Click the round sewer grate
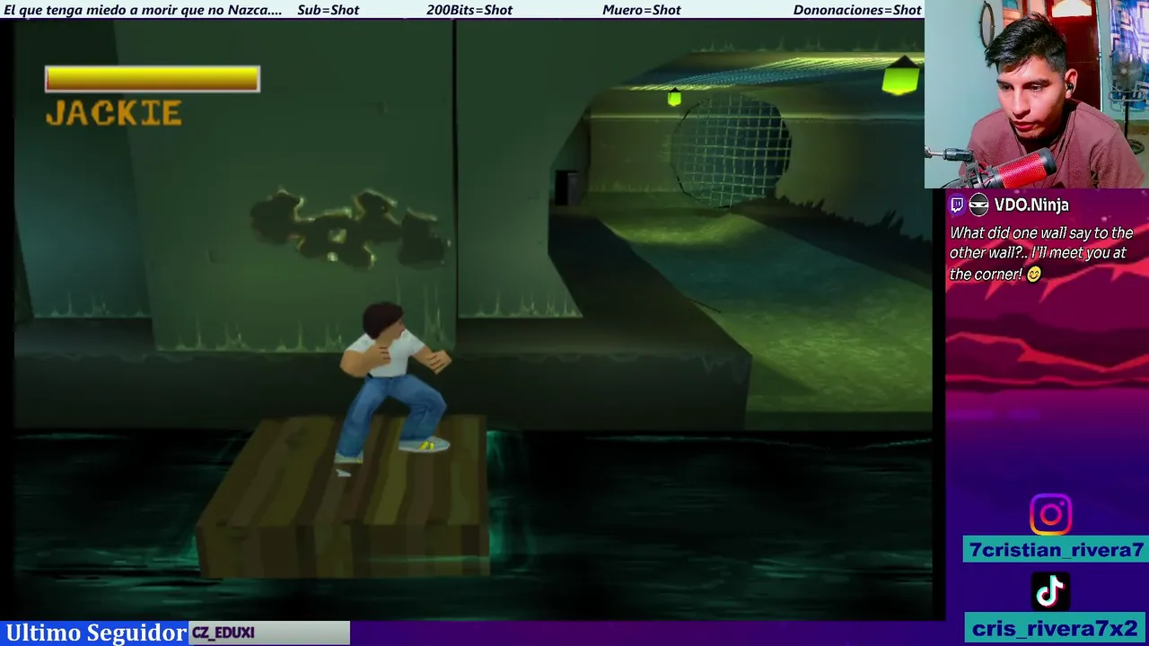This screenshot has width=1149, height=646. (x=731, y=151)
